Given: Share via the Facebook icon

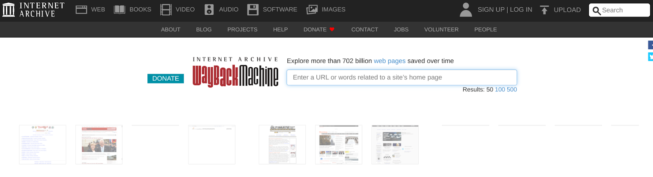Looking at the screenshot, I should tap(651, 45).
